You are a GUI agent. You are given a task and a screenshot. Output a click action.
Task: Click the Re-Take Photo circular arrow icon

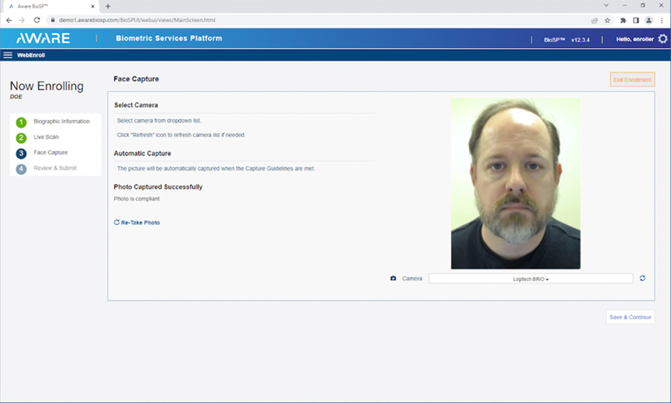[x=115, y=222]
